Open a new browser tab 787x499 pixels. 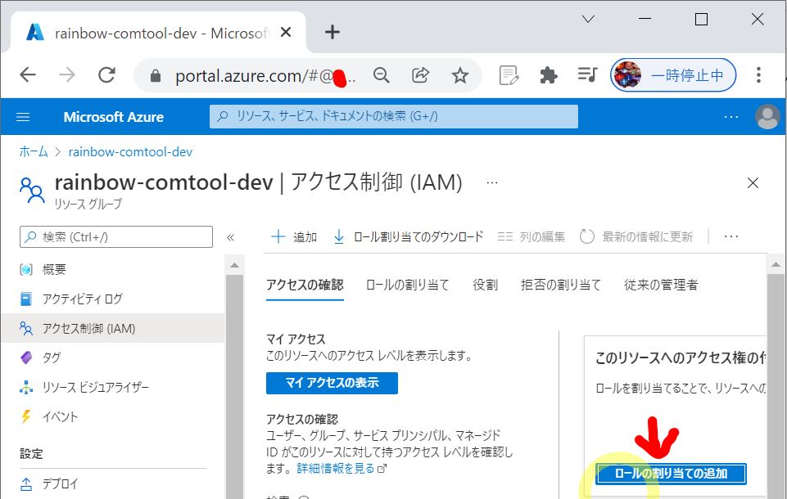tap(332, 32)
